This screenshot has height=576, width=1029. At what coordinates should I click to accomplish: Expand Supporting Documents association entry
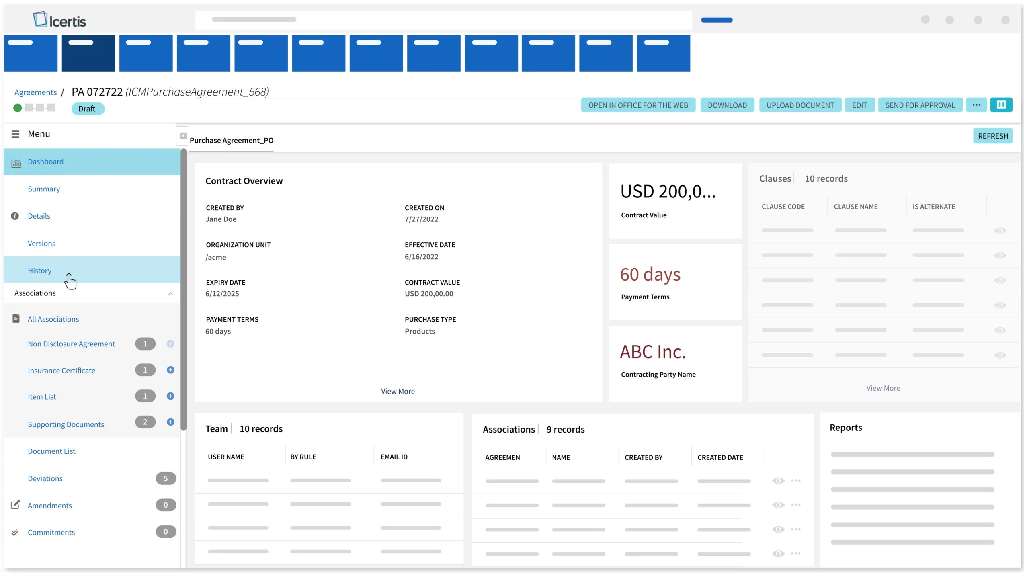pyautogui.click(x=66, y=424)
